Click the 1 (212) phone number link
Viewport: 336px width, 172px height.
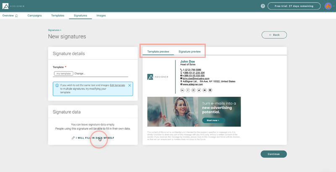point(192,70)
